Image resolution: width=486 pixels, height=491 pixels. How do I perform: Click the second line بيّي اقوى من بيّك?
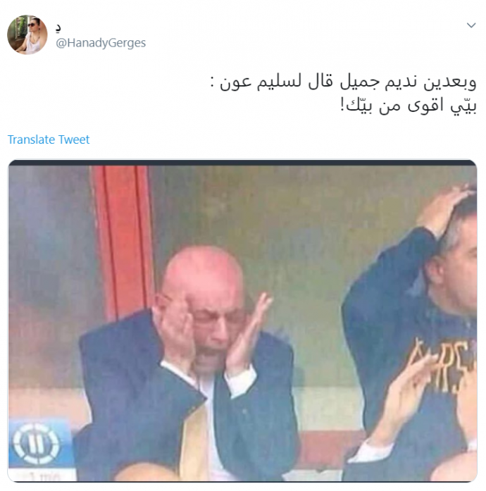[409, 106]
